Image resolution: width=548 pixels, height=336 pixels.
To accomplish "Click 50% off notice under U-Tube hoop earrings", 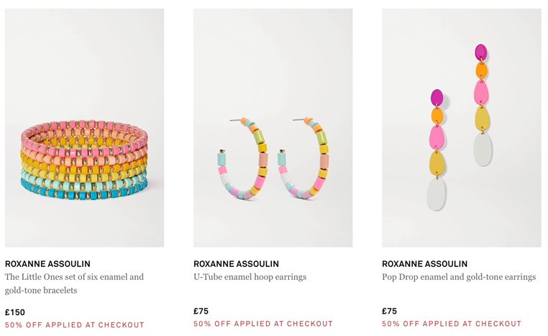I will pos(263,324).
